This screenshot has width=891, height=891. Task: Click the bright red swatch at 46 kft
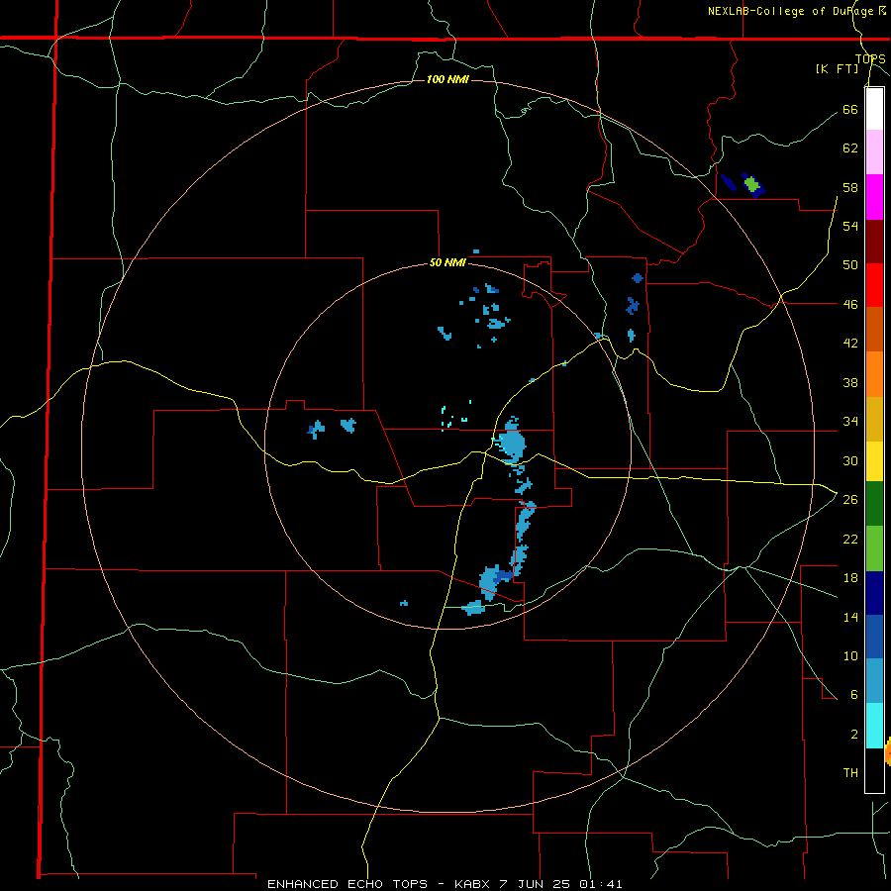874,285
